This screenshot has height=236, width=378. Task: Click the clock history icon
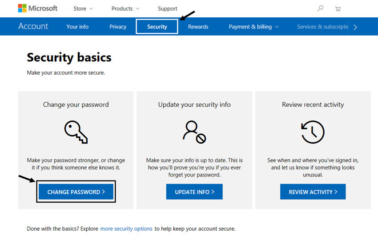(313, 132)
